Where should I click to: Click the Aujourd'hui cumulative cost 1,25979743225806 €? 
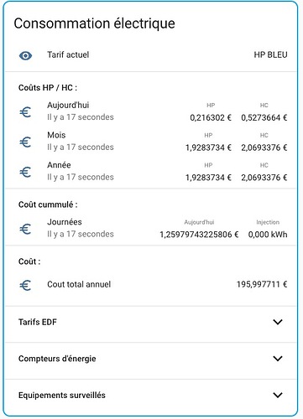pyautogui.click(x=199, y=235)
